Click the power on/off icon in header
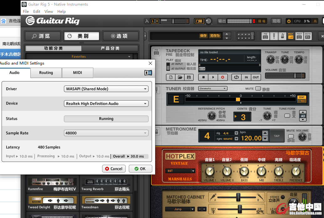The width and height of the screenshot is (324, 218). click(289, 21)
